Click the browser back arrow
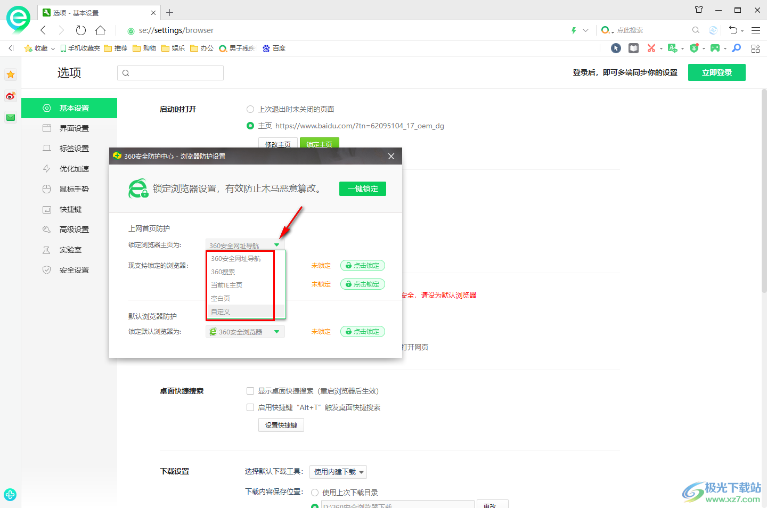The height and width of the screenshot is (508, 767). 43,30
